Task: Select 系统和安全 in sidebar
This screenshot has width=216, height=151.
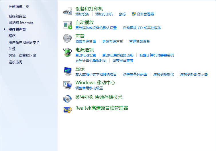Action: (17, 16)
